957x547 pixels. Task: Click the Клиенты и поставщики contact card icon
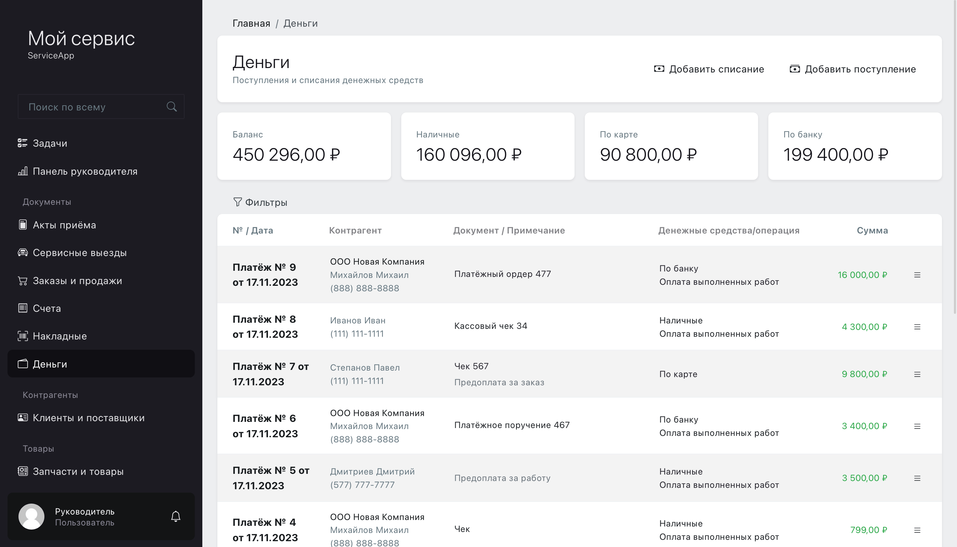point(23,417)
